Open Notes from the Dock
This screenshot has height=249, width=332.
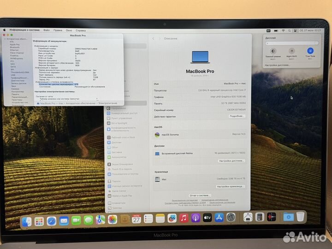(x=160, y=219)
